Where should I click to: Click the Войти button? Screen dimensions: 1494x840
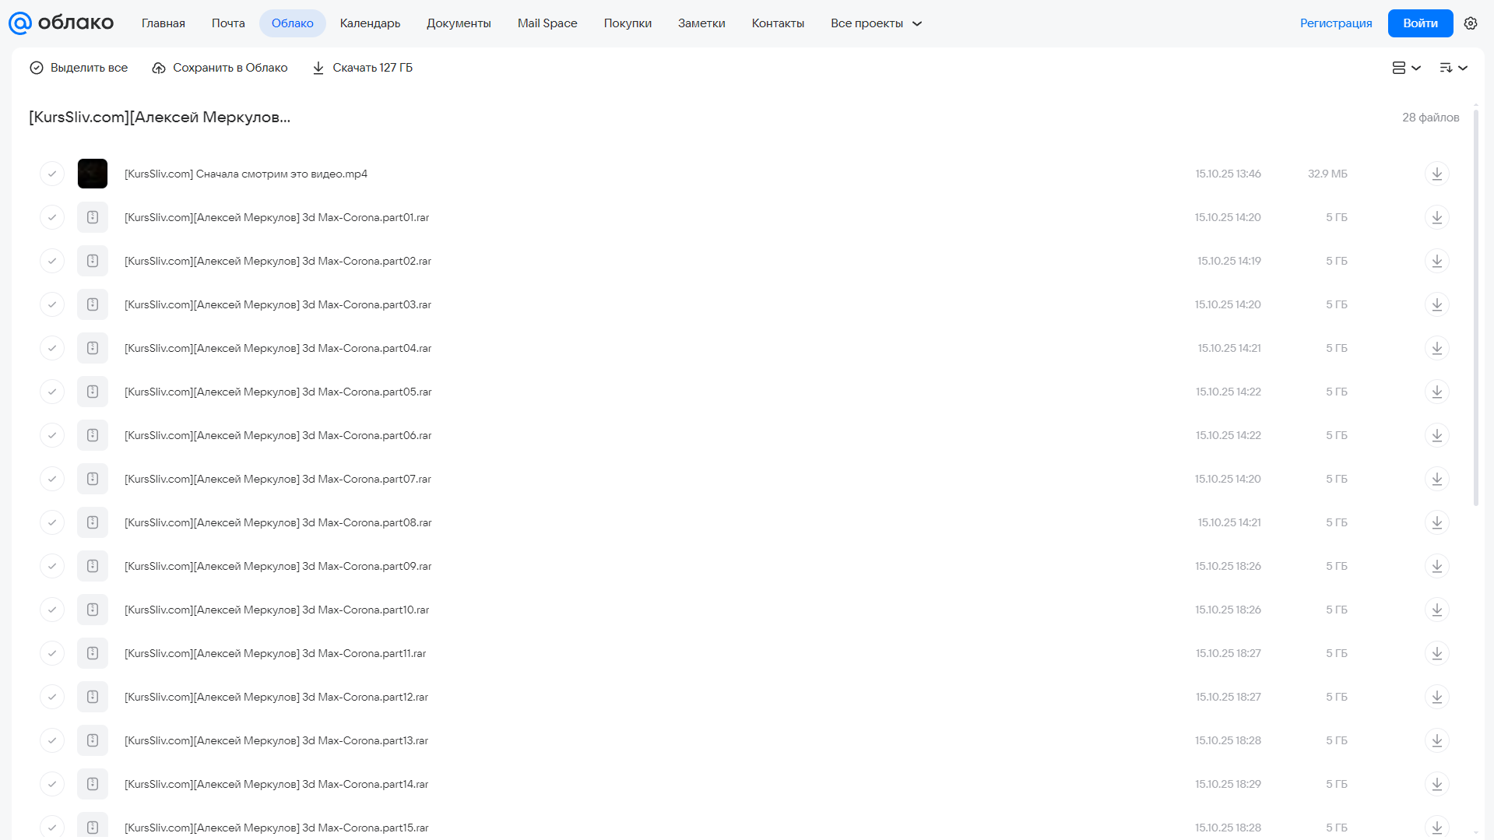coord(1420,23)
